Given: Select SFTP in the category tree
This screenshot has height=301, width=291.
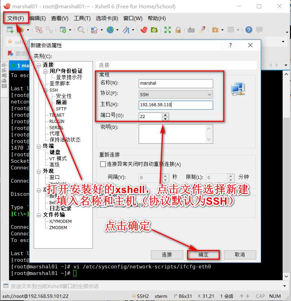Looking at the screenshot, I should coord(61,109).
